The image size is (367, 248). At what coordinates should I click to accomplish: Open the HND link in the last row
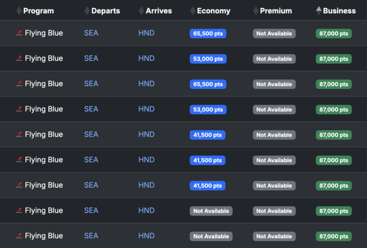coord(146,236)
